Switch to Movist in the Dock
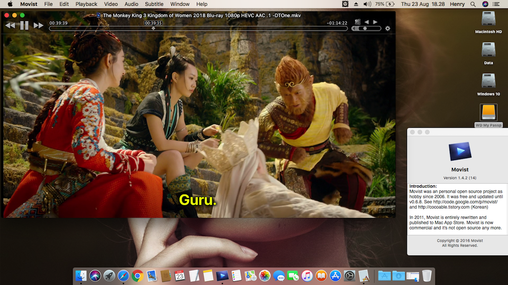The height and width of the screenshot is (285, 508). tap(222, 275)
